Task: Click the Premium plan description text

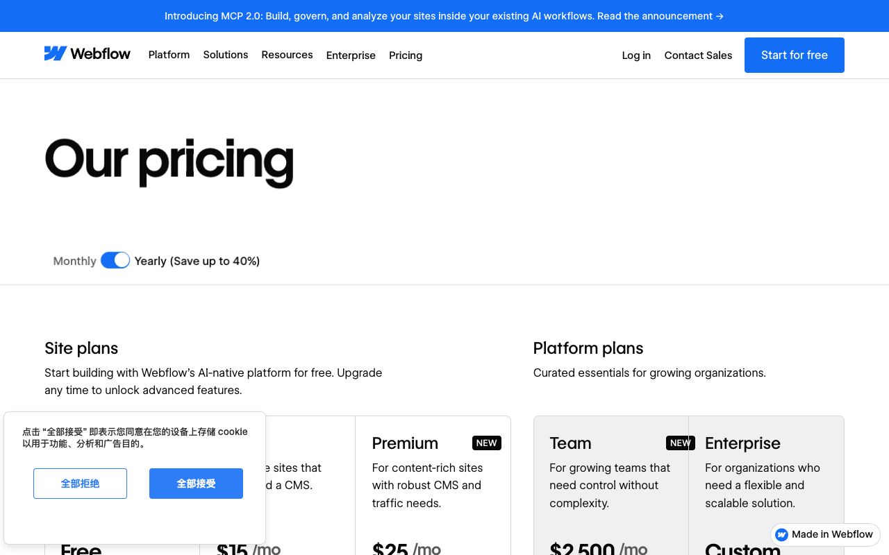Action: pyautogui.click(x=427, y=485)
